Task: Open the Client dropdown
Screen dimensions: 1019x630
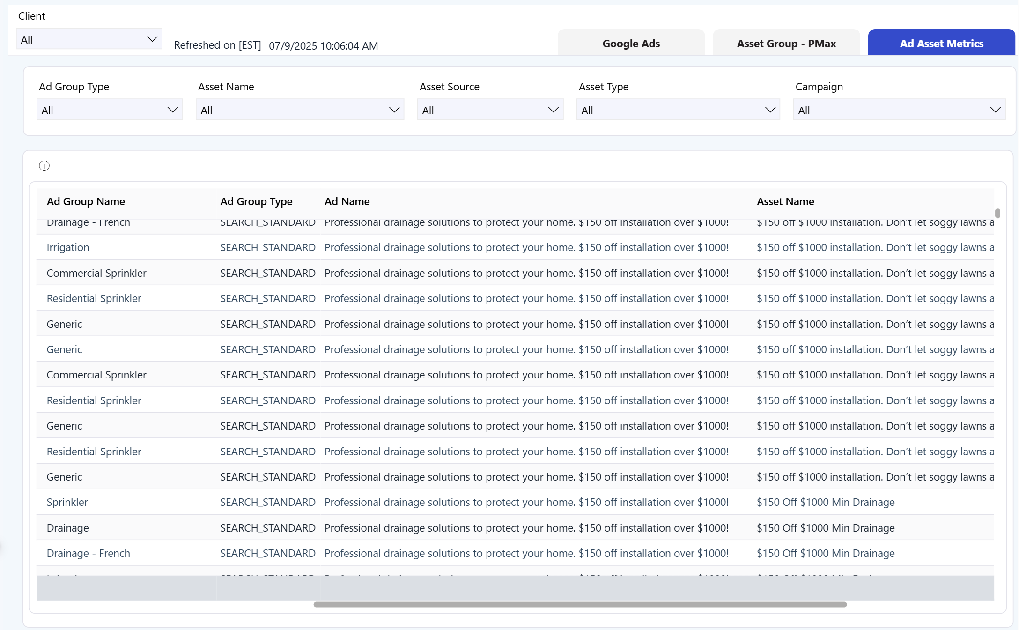Action: point(89,39)
